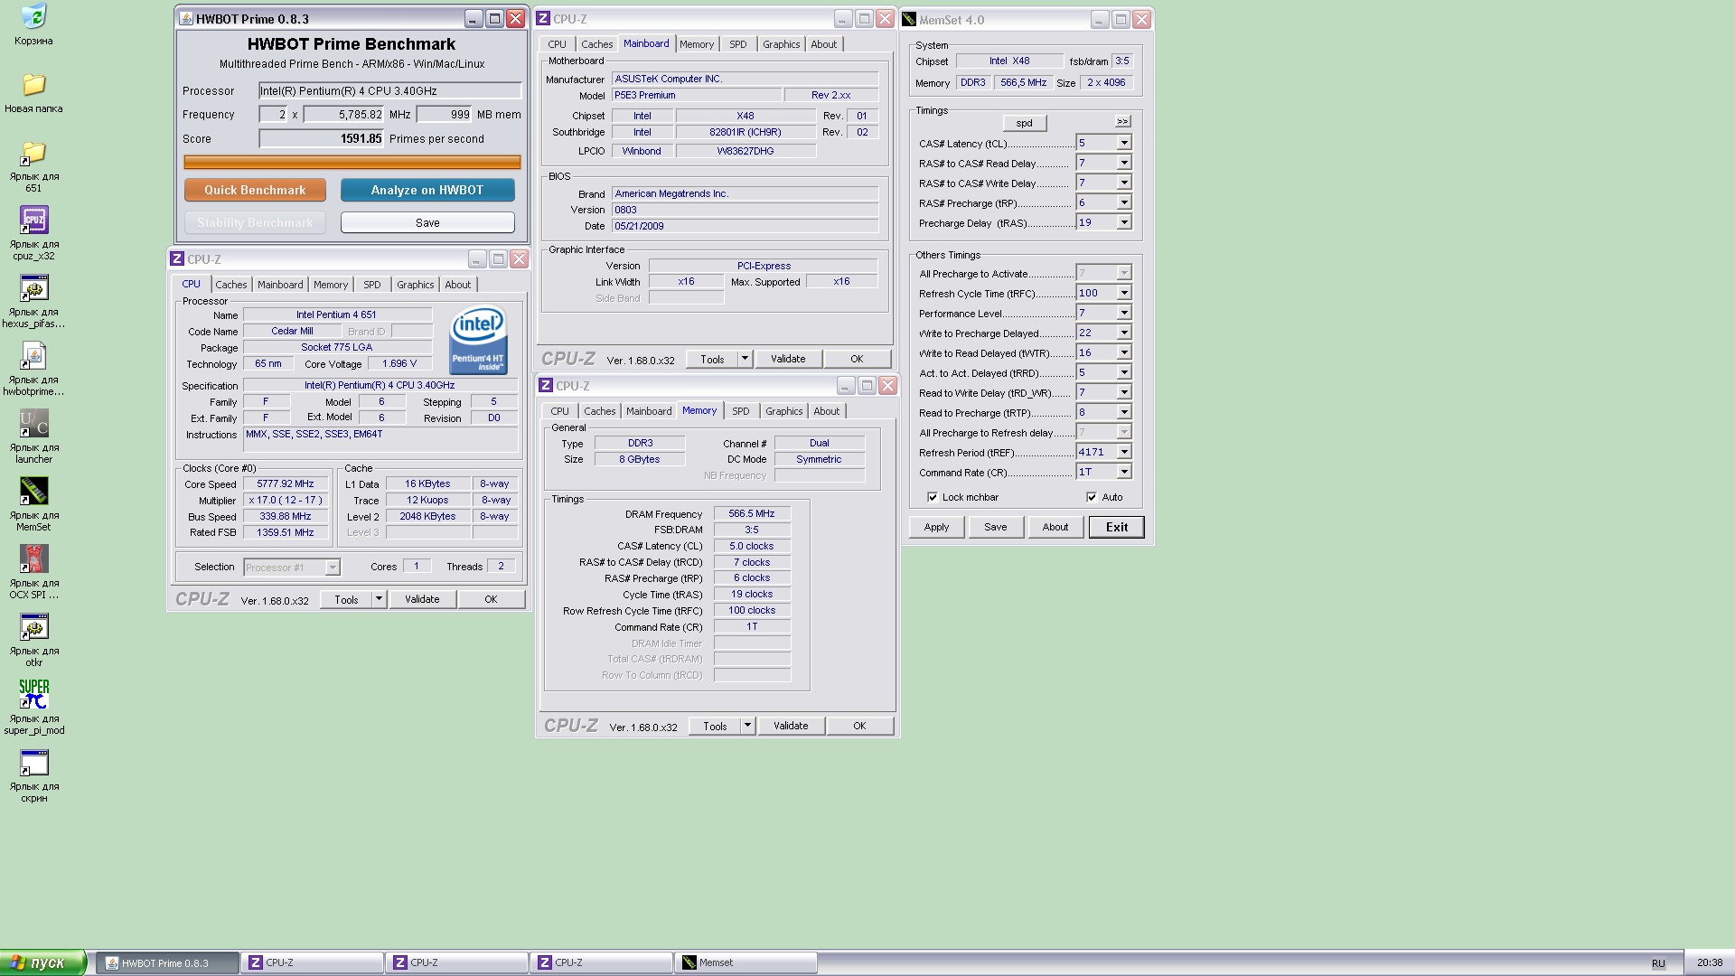The width and height of the screenshot is (1735, 976).
Task: Click Apply button in MemSet
Action: tap(936, 527)
